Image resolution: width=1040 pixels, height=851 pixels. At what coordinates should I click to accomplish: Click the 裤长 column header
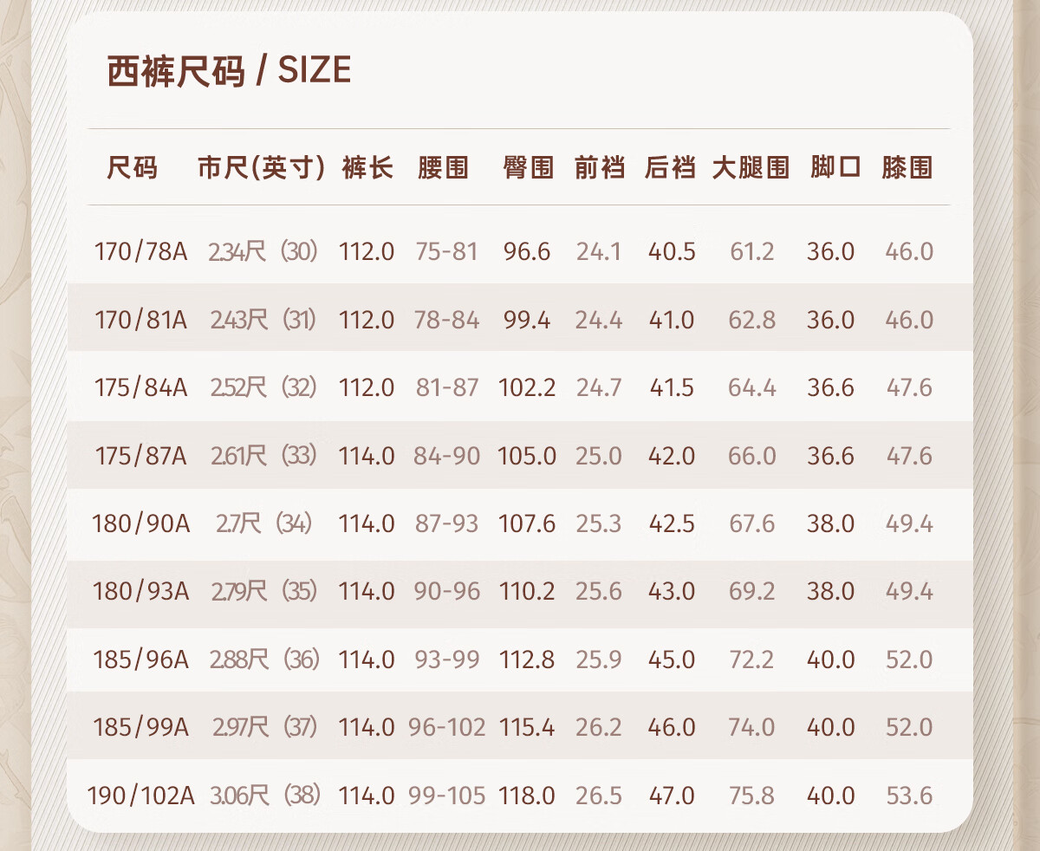[367, 167]
